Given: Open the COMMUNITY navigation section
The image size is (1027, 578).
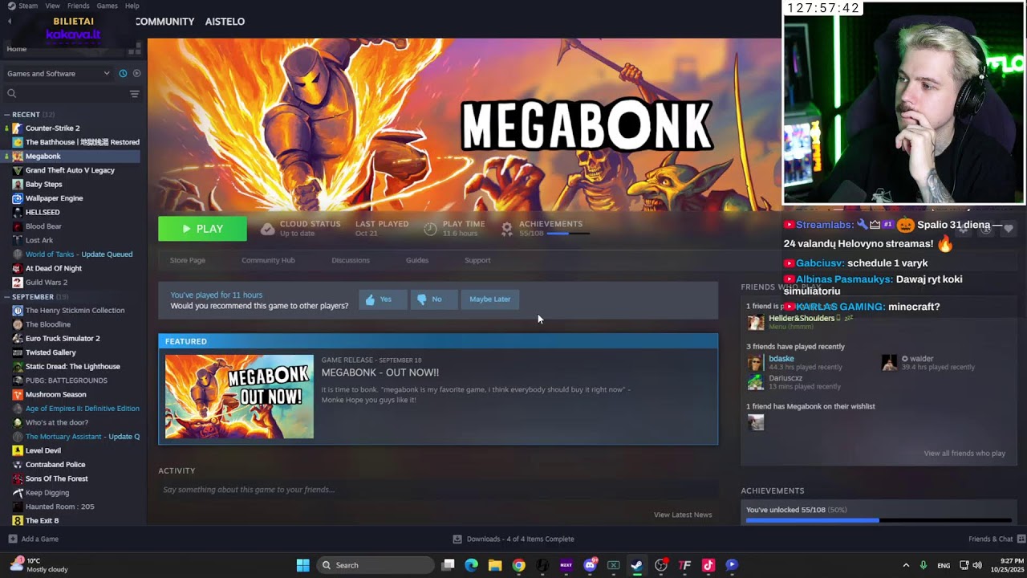Looking at the screenshot, I should coord(164,22).
